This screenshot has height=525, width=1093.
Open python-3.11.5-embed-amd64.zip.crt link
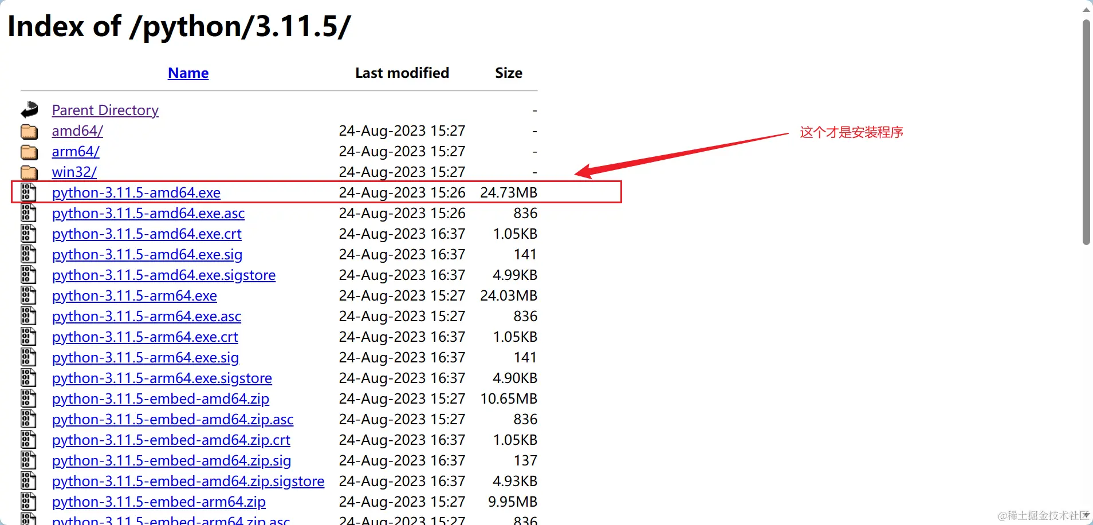(171, 440)
